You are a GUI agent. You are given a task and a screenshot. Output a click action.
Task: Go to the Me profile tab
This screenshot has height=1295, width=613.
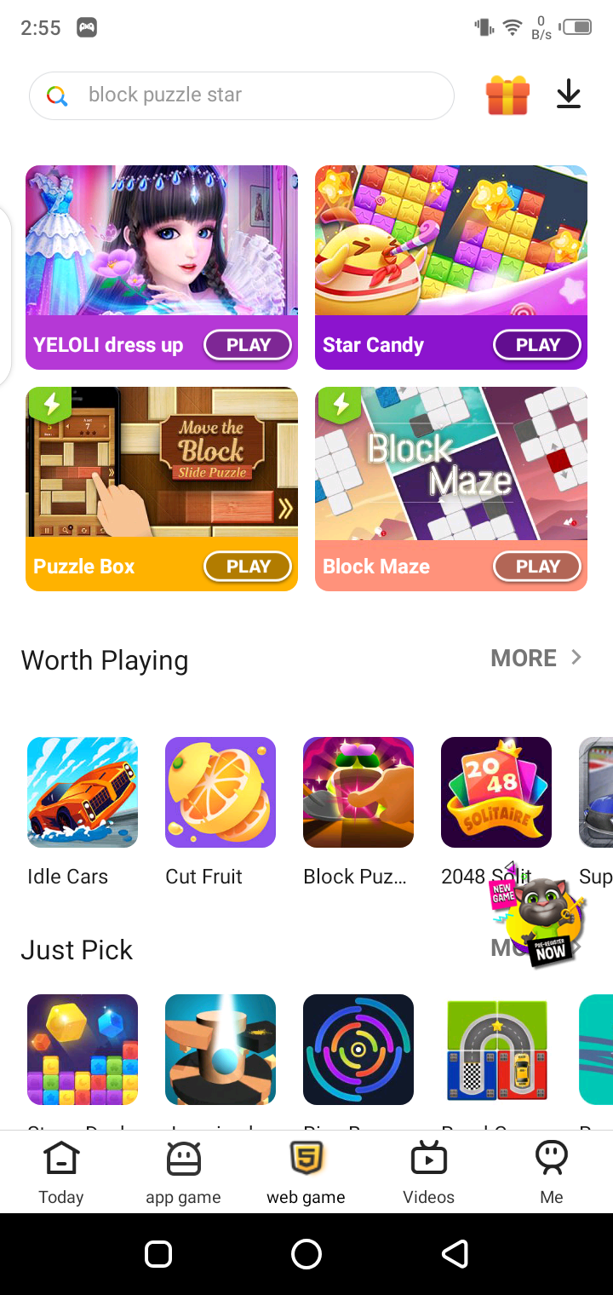(552, 1173)
